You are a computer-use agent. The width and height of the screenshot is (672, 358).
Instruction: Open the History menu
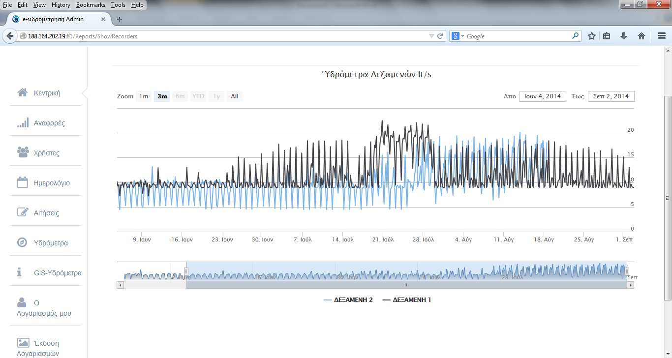[61, 5]
